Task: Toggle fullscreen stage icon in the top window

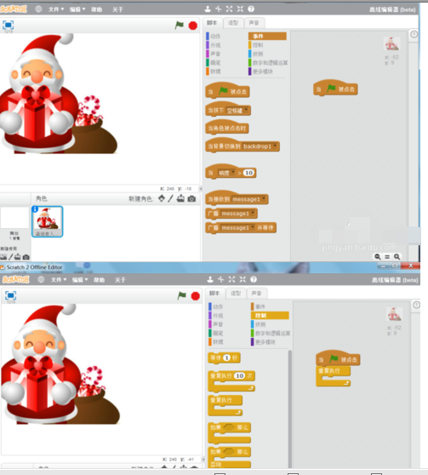Action: [9, 25]
